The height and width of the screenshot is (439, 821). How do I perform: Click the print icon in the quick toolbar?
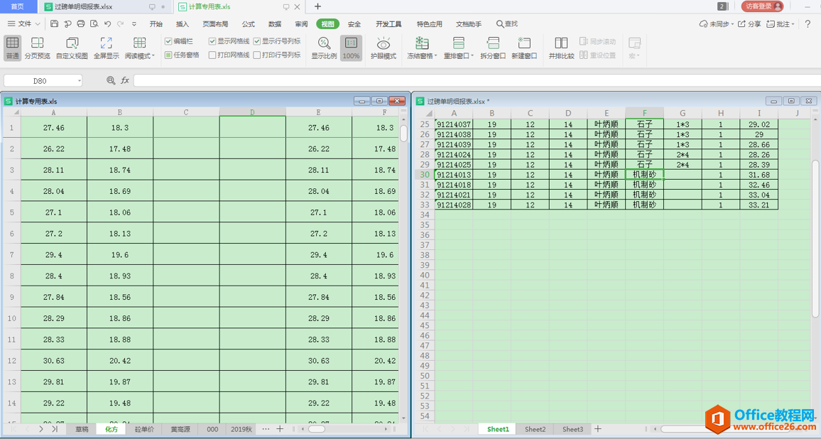tap(81, 23)
